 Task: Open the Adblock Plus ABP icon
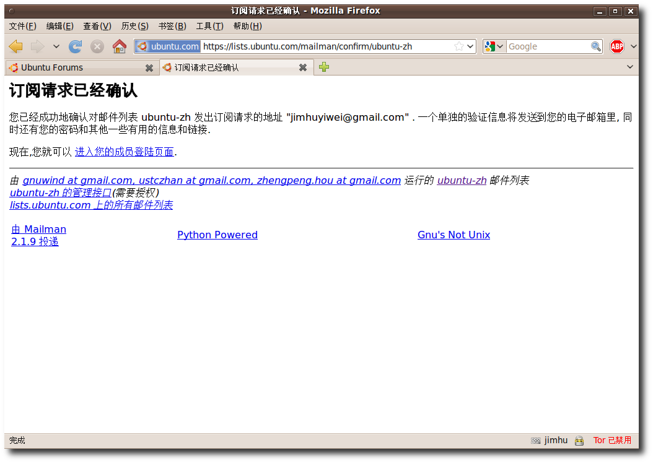[x=617, y=46]
